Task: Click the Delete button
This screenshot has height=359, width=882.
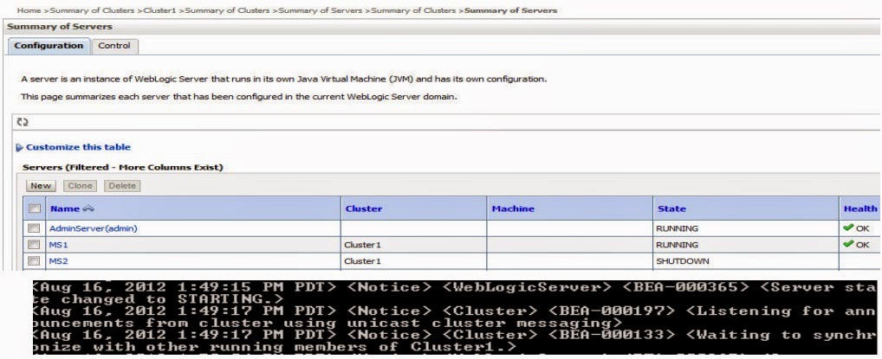Action: point(122,186)
